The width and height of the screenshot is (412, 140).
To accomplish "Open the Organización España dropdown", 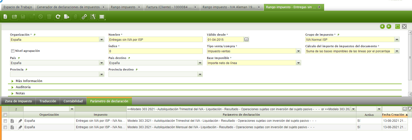I will tap(102, 39).
